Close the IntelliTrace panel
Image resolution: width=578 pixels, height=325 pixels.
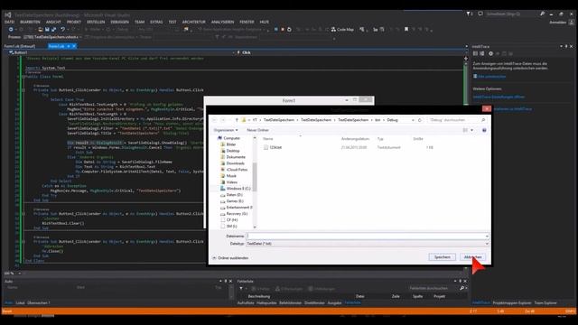[x=572, y=46]
